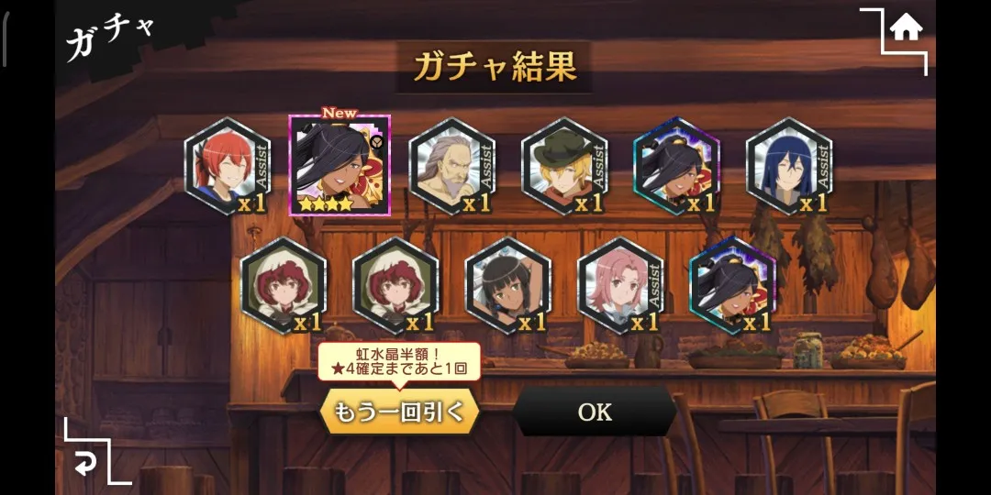This screenshot has width=991, height=495.
Task: Open the pink-haired assist character icon
Action: 620,285
